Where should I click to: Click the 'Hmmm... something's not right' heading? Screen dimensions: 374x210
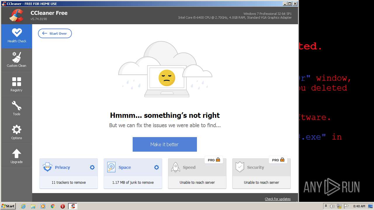[x=165, y=115]
